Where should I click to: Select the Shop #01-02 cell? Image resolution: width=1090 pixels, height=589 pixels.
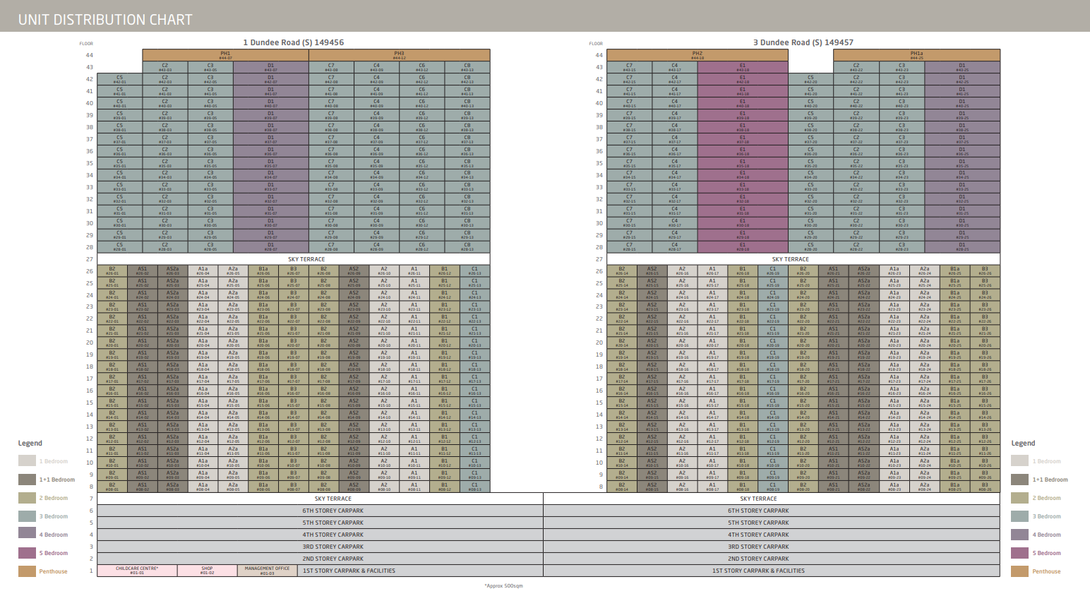[x=207, y=570]
